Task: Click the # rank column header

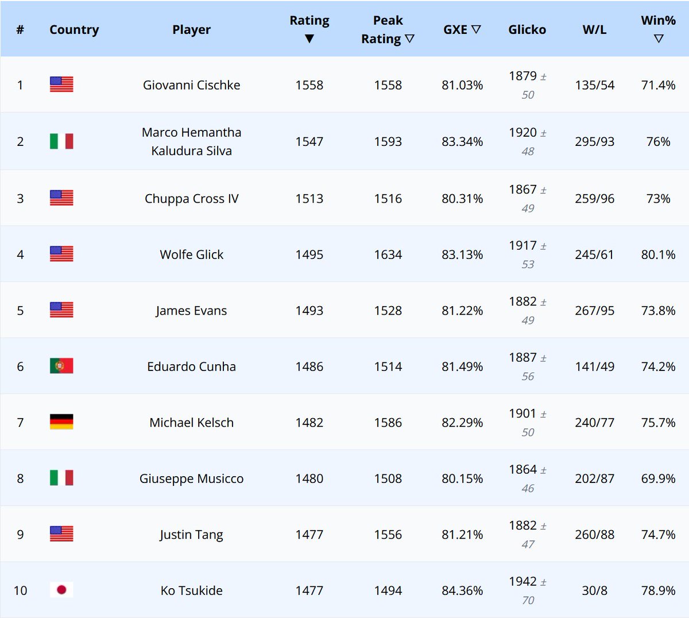Action: coord(20,29)
